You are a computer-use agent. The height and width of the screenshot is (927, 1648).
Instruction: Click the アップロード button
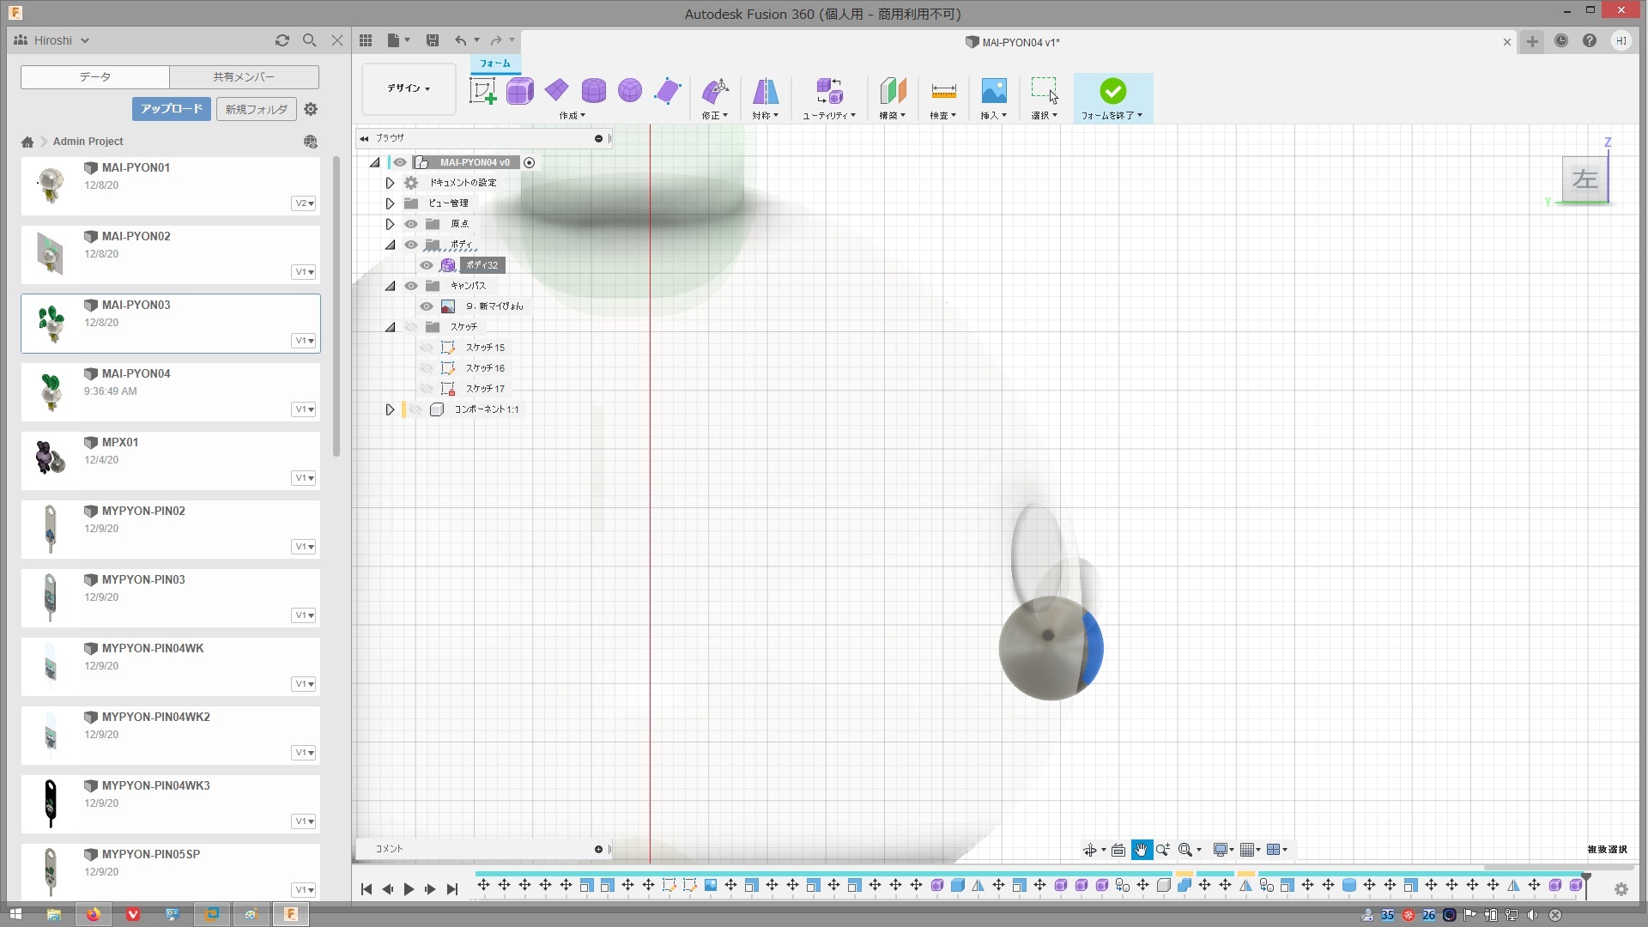tap(171, 109)
